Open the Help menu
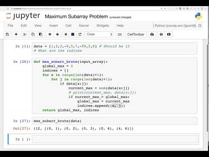 120,26
